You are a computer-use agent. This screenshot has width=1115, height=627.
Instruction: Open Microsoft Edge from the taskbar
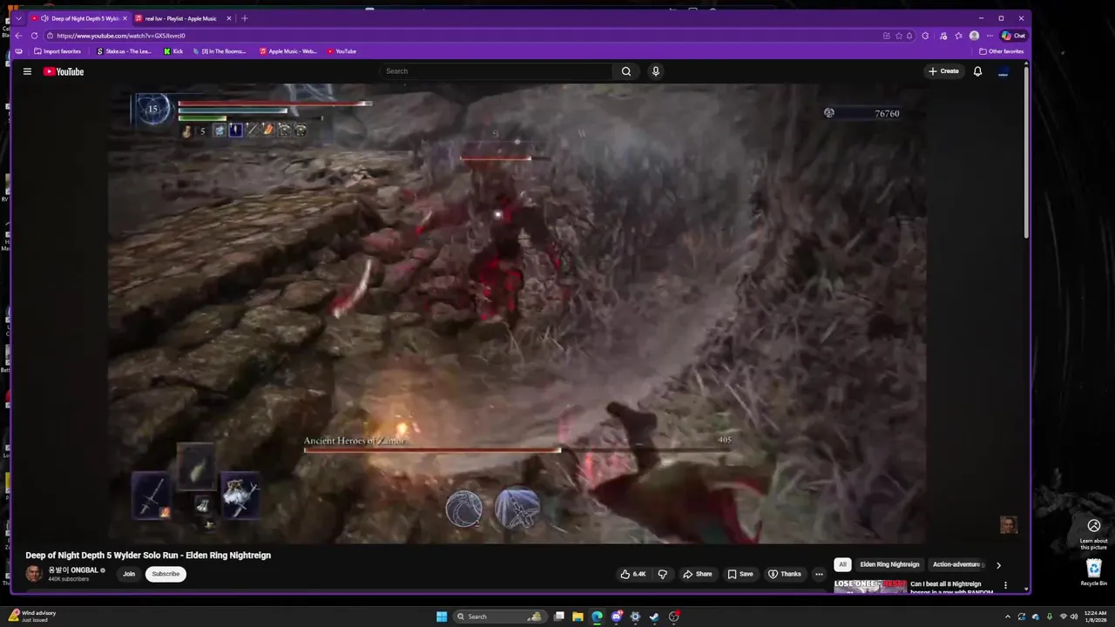pos(597,617)
